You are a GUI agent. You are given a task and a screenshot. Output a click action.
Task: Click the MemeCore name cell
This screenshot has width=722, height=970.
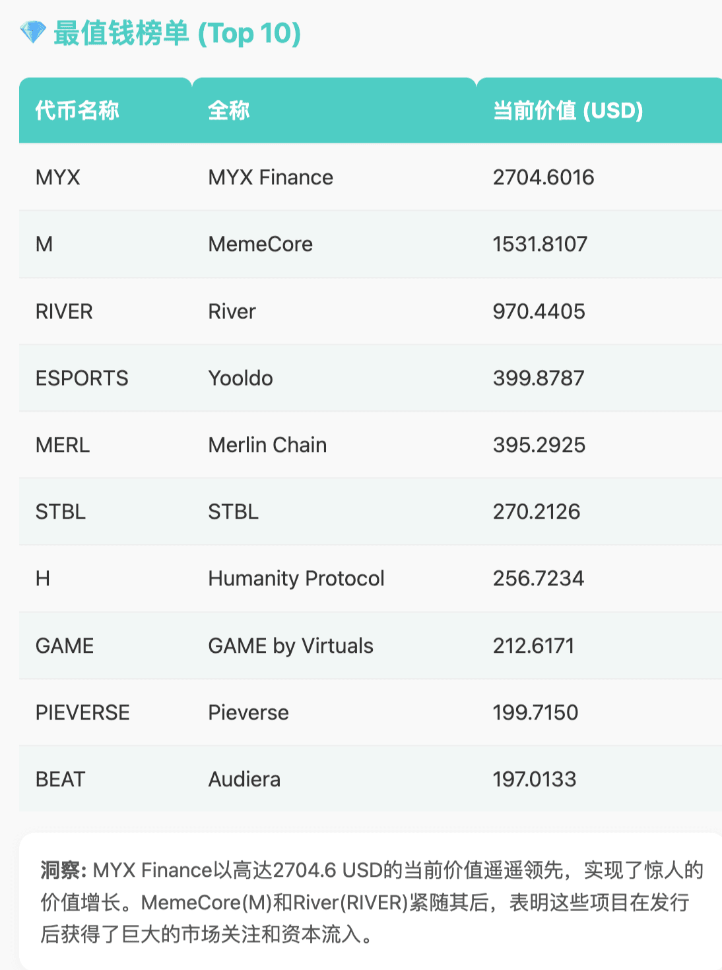260,244
